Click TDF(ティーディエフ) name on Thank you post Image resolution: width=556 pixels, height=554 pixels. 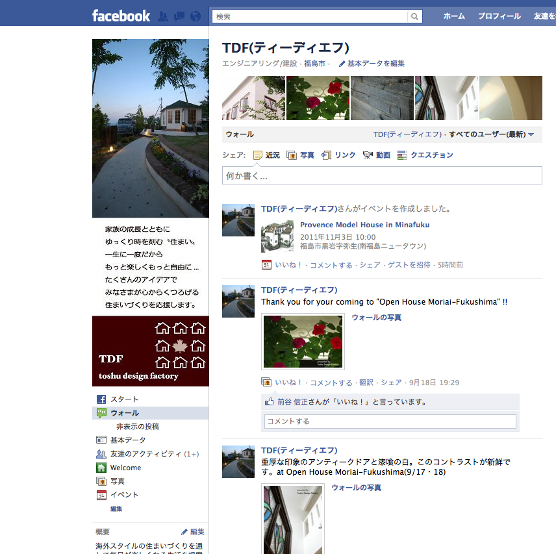point(299,290)
